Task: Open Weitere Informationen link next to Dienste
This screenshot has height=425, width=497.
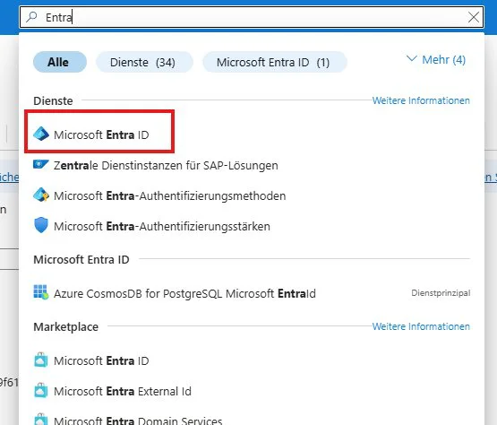Action: [x=421, y=100]
